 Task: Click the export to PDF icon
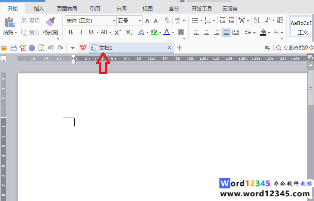[x=23, y=48]
